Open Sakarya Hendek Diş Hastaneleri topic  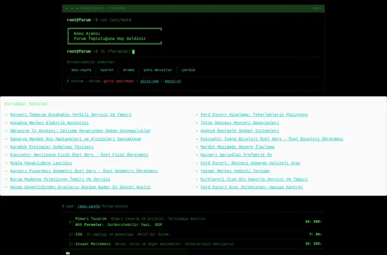click(75, 139)
